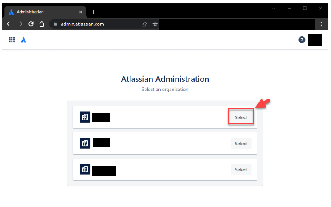Open the app switcher grid icon
This screenshot has height=207, width=331.
(x=12, y=40)
